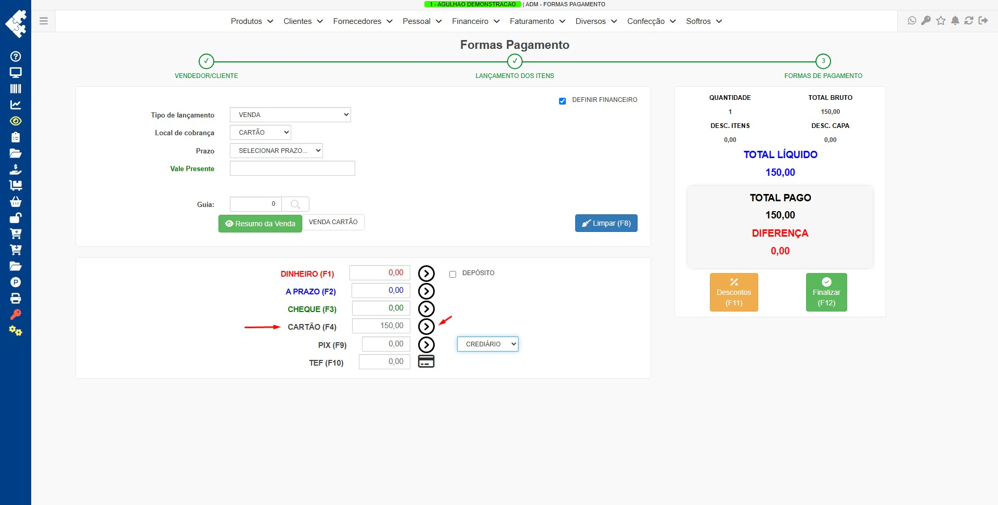
Task: Open the monitor screen icon in sidebar
Action: pos(16,72)
